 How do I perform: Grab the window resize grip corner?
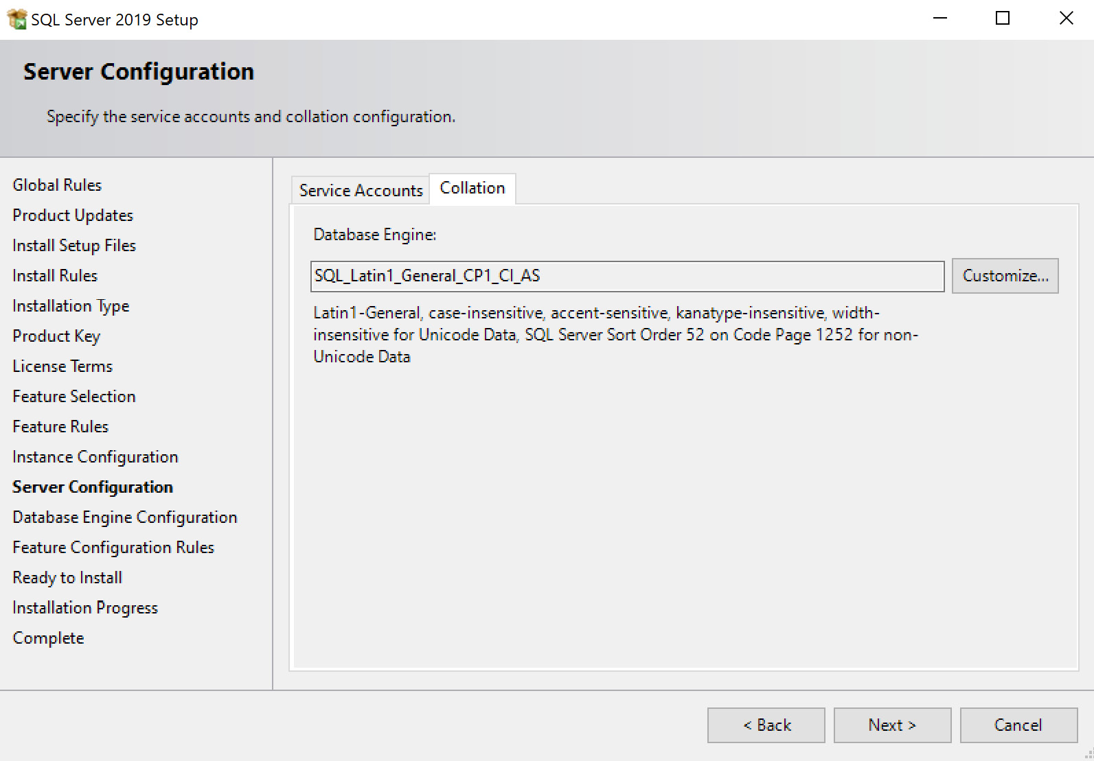1088,755
